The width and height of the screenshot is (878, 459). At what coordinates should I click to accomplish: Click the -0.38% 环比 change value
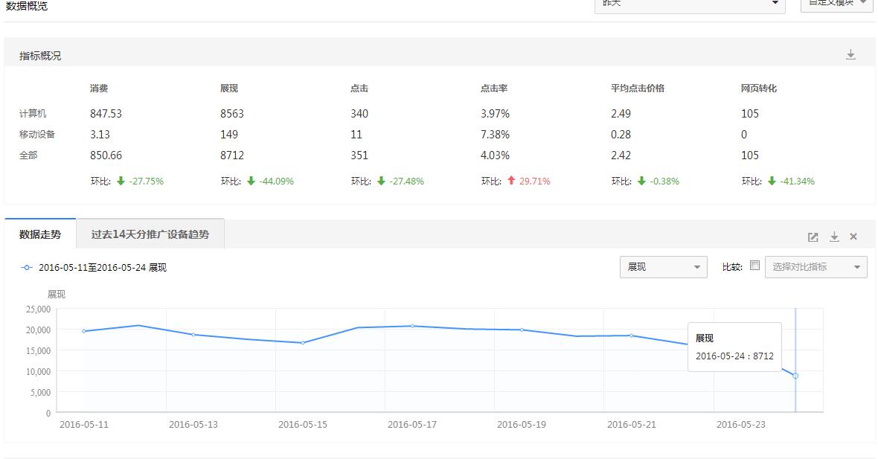point(664,182)
